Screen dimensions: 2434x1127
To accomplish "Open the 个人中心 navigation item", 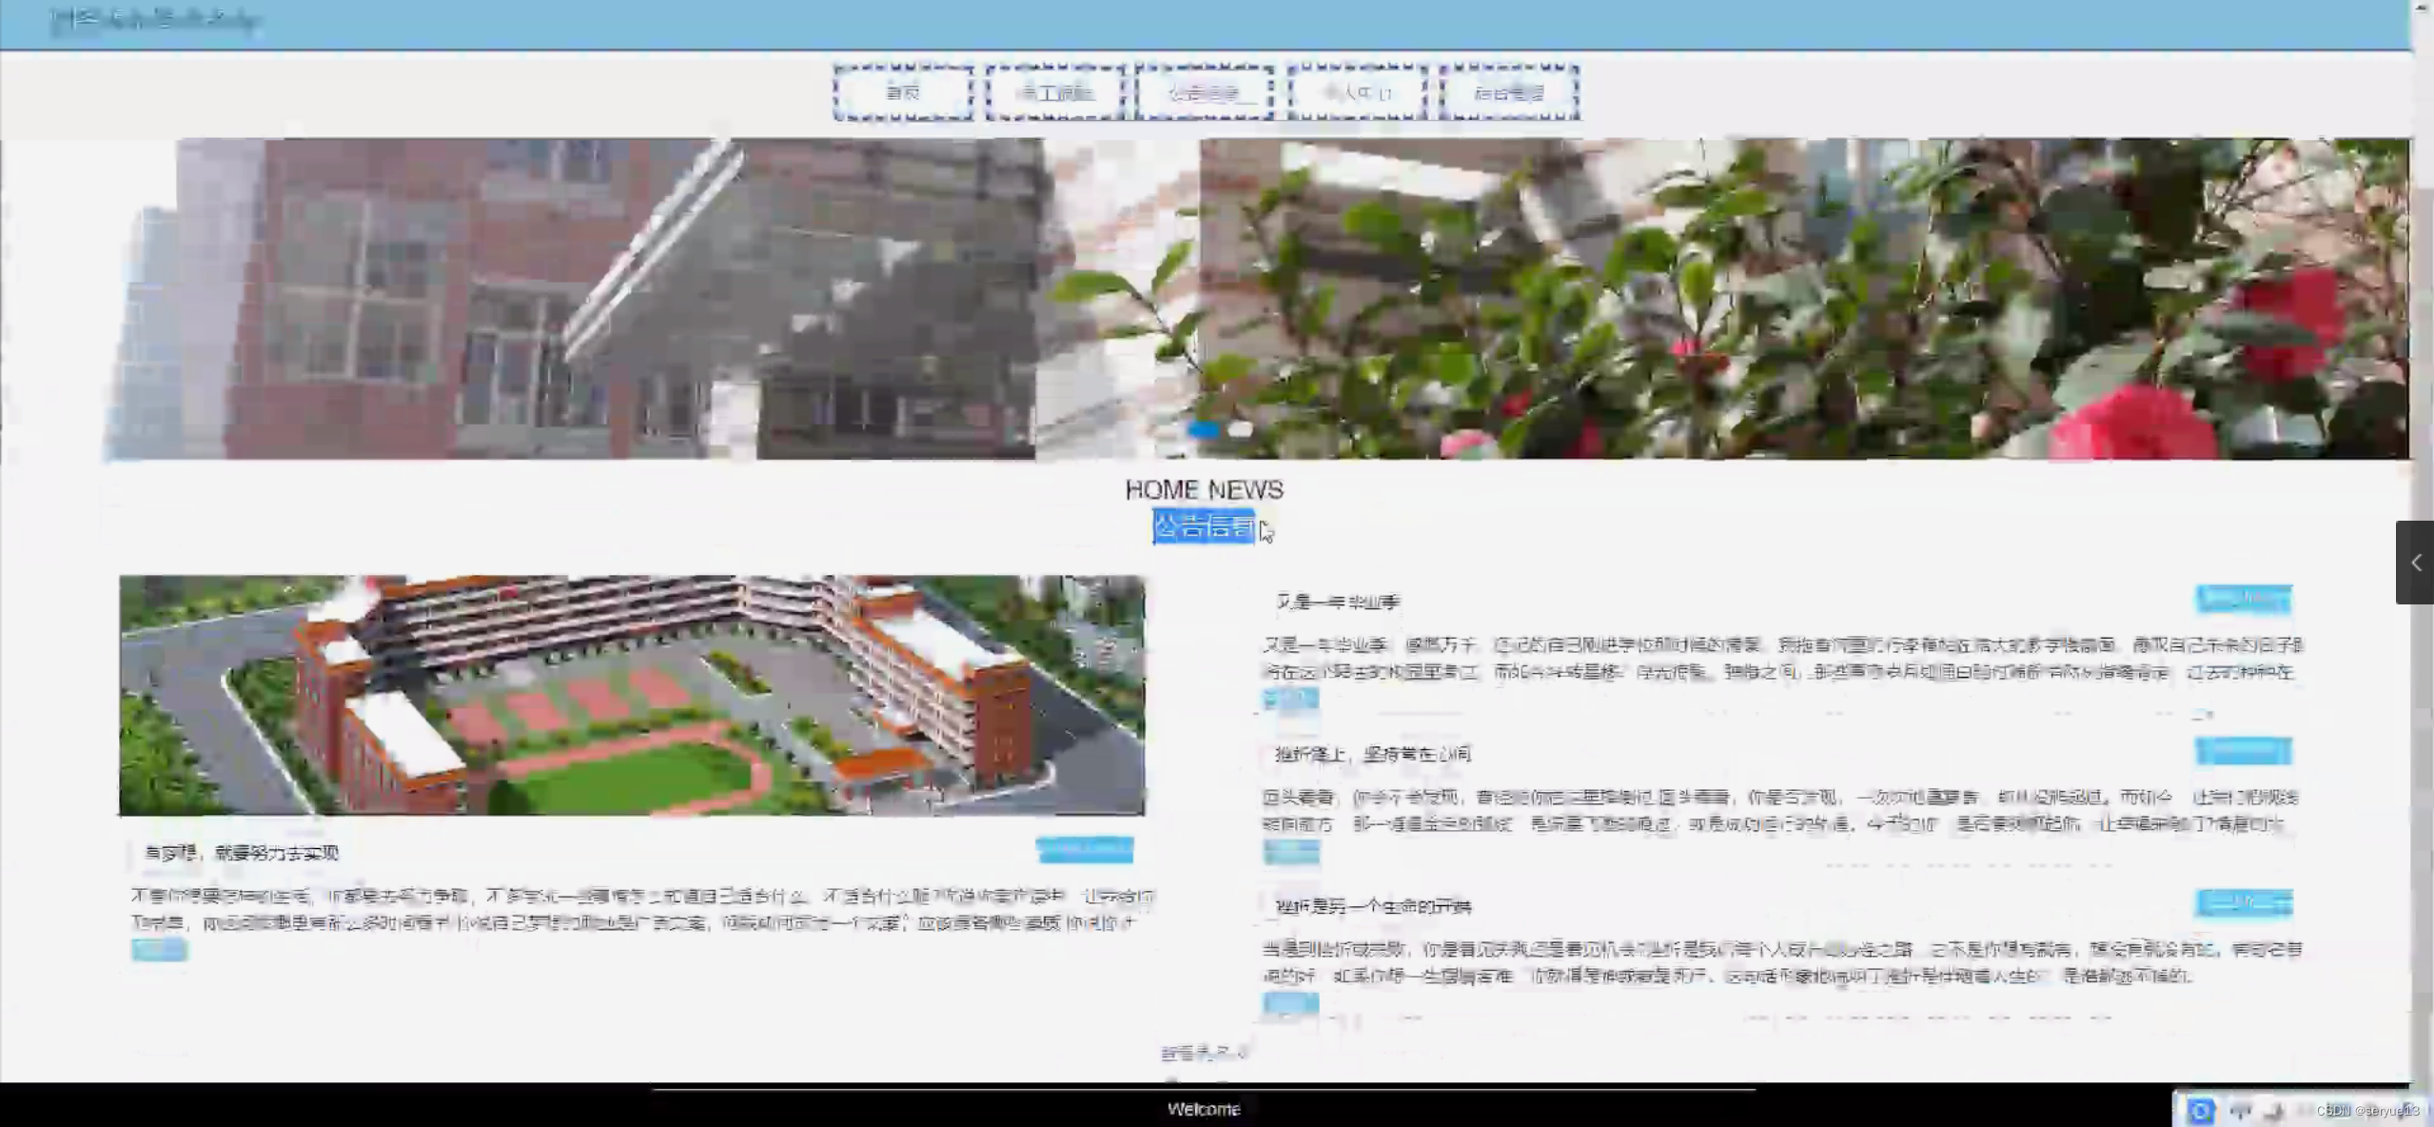I will tap(1358, 92).
